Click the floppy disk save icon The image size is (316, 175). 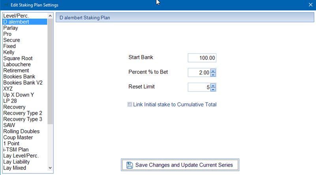(x=130, y=165)
